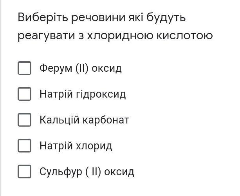Tick the Натрій гідроксид checkbox
Screen dimensions: 240x196
click(x=24, y=94)
